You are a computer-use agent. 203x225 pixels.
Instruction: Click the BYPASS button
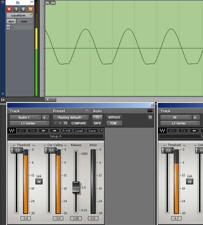click(x=114, y=117)
